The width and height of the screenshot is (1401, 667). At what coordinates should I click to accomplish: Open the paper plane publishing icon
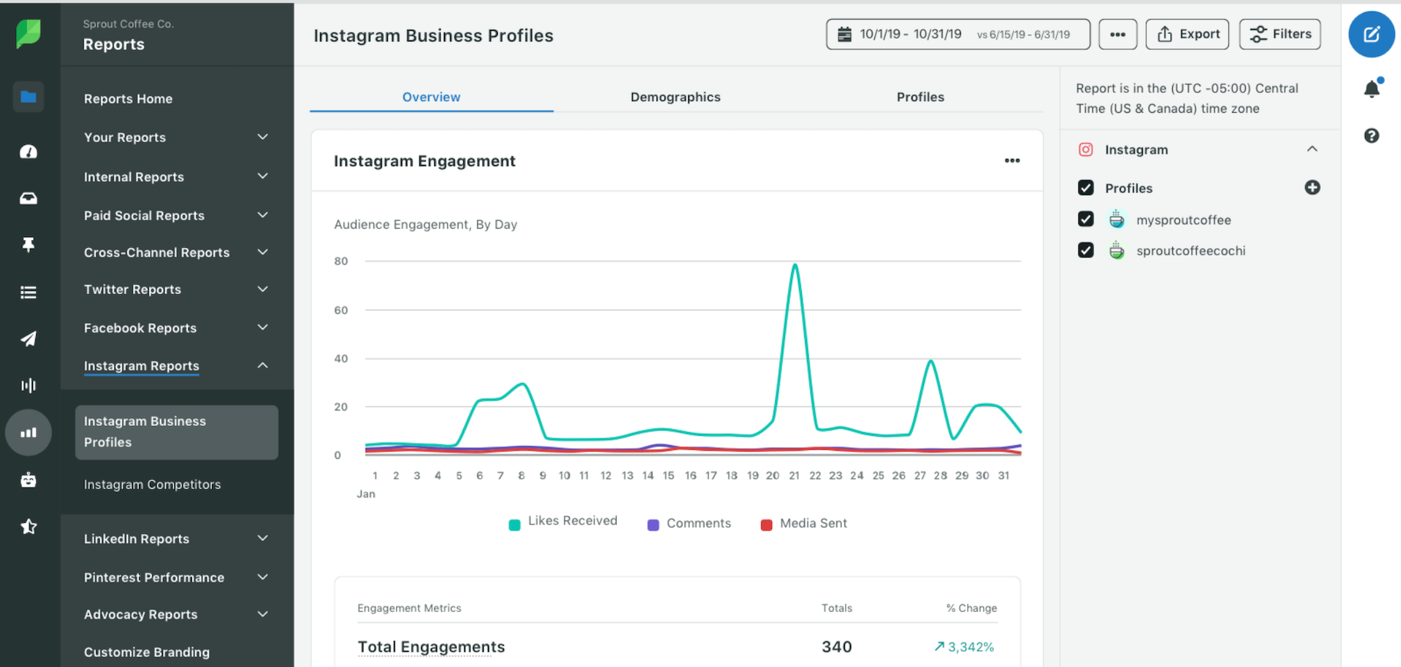(28, 338)
